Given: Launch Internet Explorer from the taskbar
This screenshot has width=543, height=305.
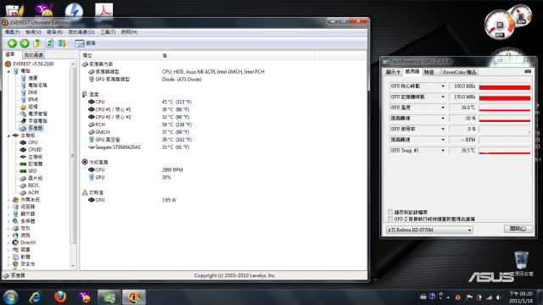Looking at the screenshot, I should click(x=36, y=297).
